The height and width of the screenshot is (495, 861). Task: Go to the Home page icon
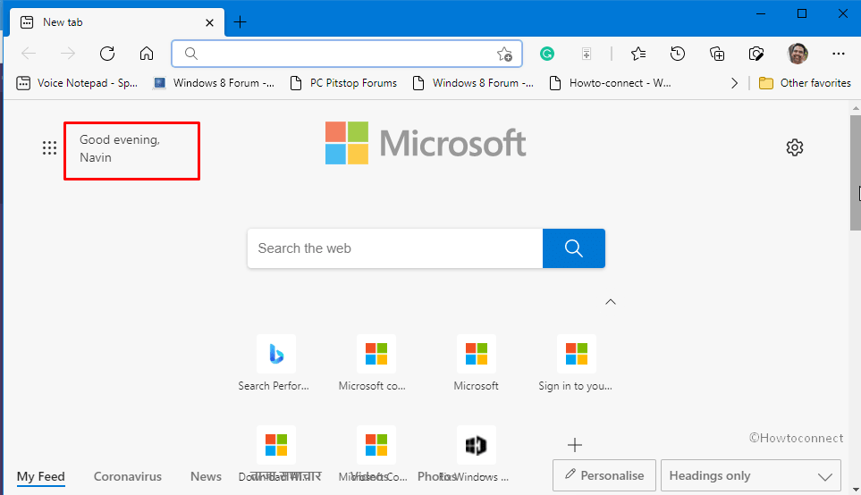(x=146, y=54)
